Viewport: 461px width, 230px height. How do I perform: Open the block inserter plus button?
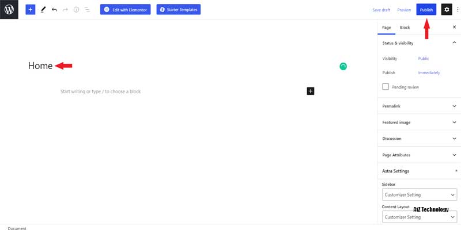pos(31,10)
